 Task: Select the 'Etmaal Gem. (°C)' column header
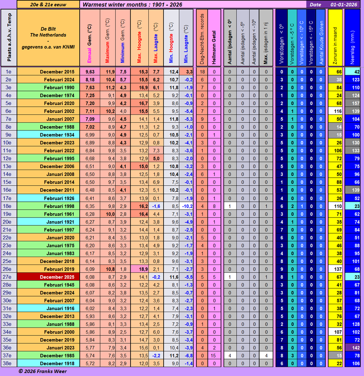click(89, 38)
